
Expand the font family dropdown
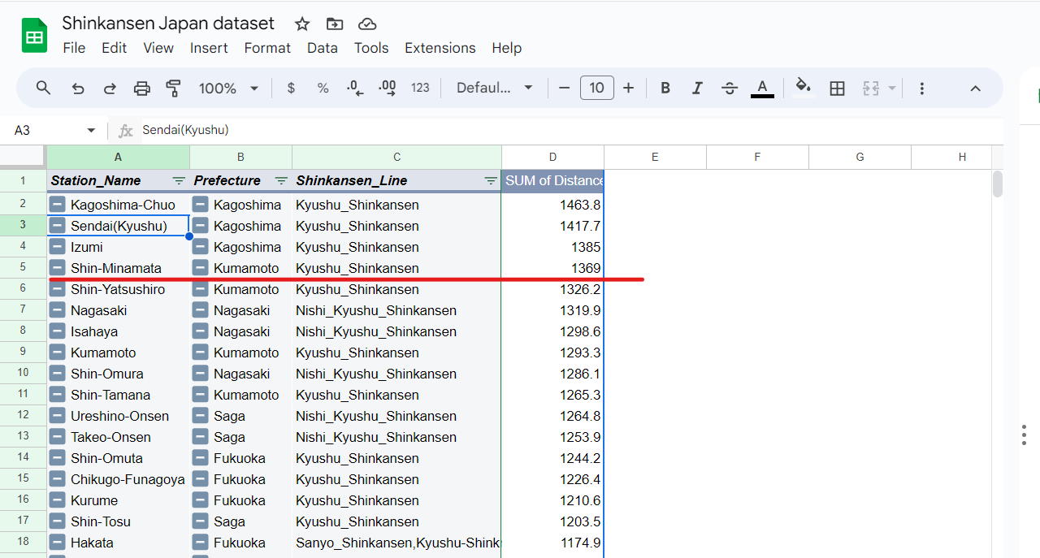(x=495, y=89)
